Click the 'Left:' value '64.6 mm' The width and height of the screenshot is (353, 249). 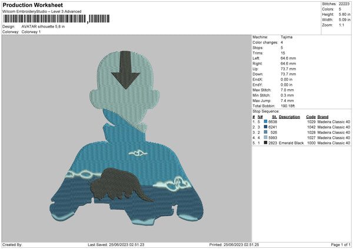pos(288,58)
